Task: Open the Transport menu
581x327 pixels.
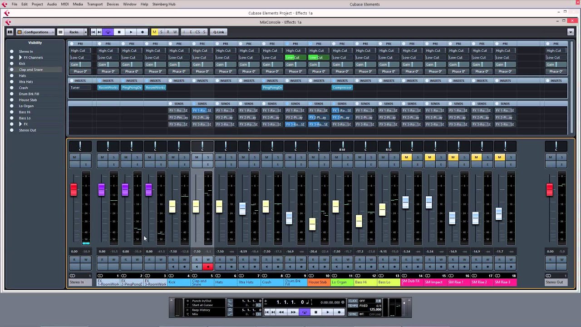Action: point(94,4)
